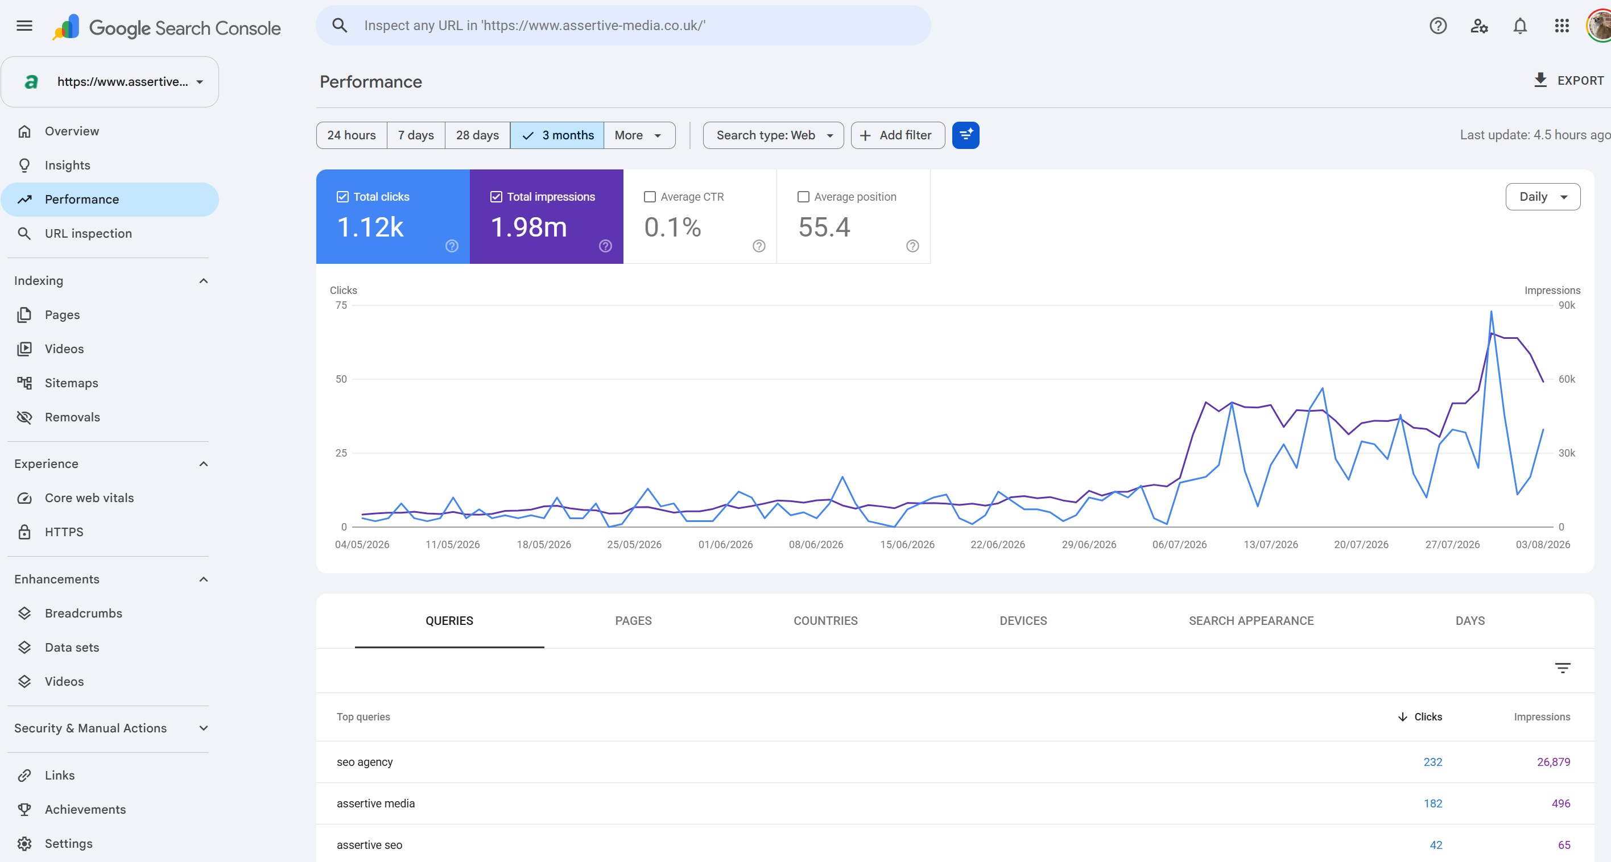
Task: Switch to the Days tab
Action: click(x=1470, y=621)
